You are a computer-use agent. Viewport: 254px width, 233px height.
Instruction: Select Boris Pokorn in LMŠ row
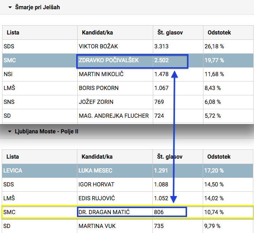click(99, 88)
